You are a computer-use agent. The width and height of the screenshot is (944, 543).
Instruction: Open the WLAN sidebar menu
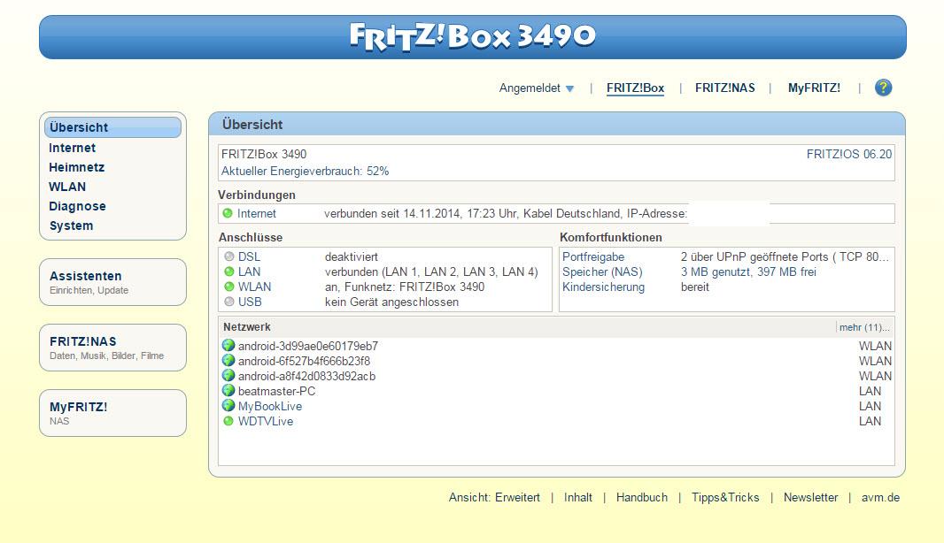[x=67, y=187]
